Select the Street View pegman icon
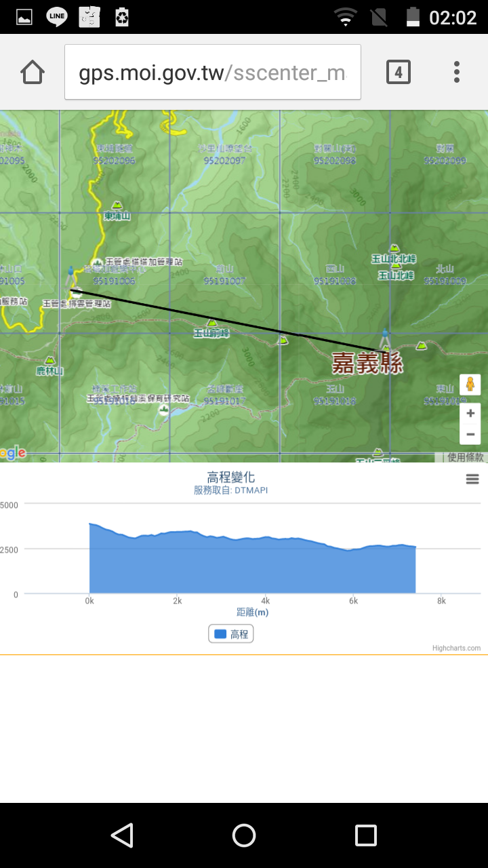This screenshot has height=868, width=488. click(470, 384)
